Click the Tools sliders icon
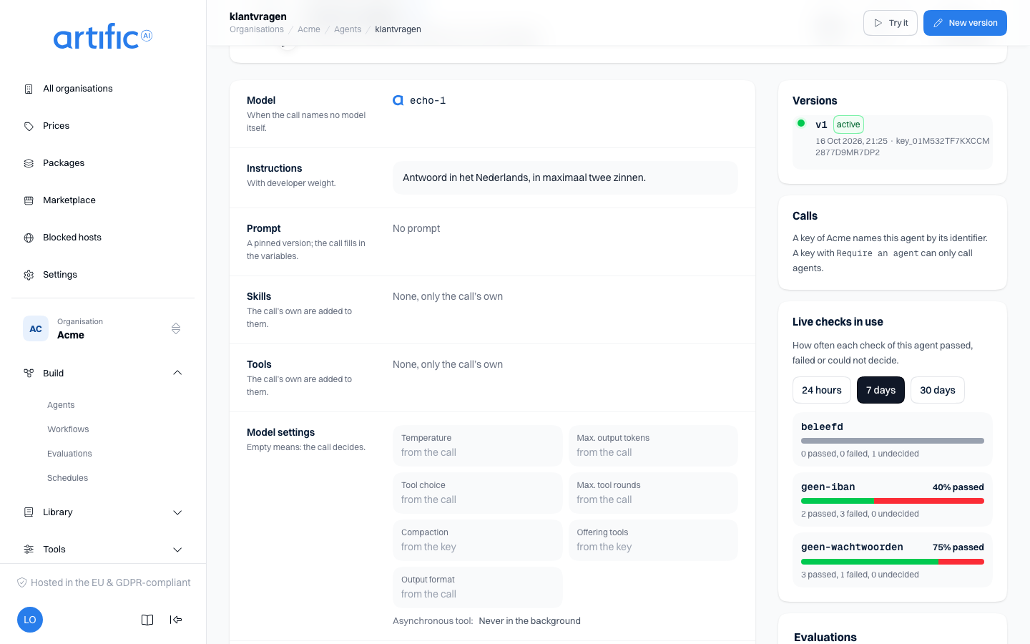 coord(29,550)
